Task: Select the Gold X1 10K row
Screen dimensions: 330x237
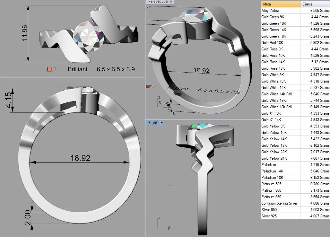Action: 295,113
